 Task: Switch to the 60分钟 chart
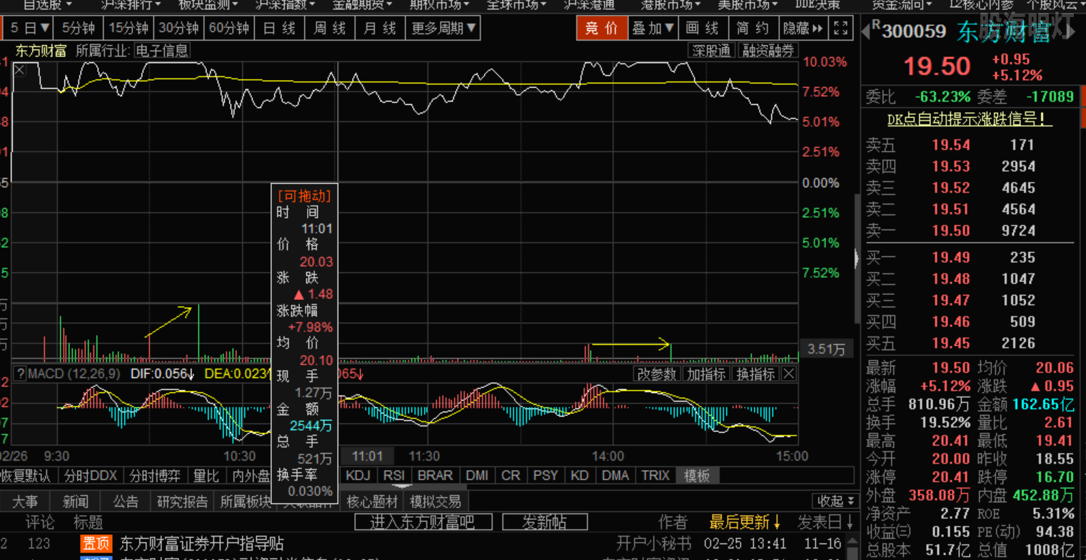[x=230, y=29]
